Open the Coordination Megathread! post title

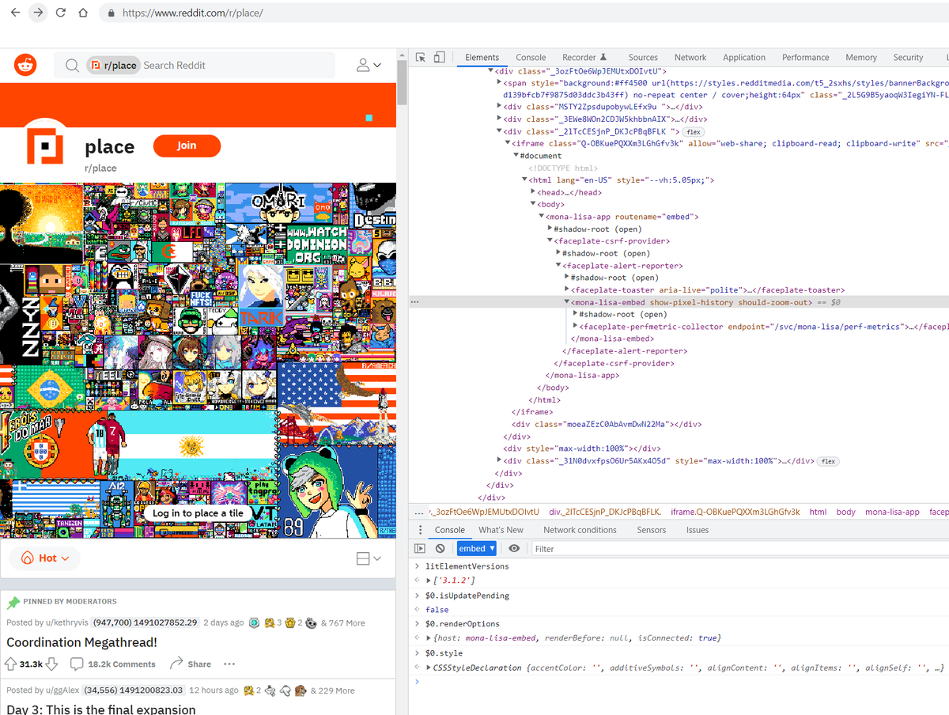(x=82, y=642)
